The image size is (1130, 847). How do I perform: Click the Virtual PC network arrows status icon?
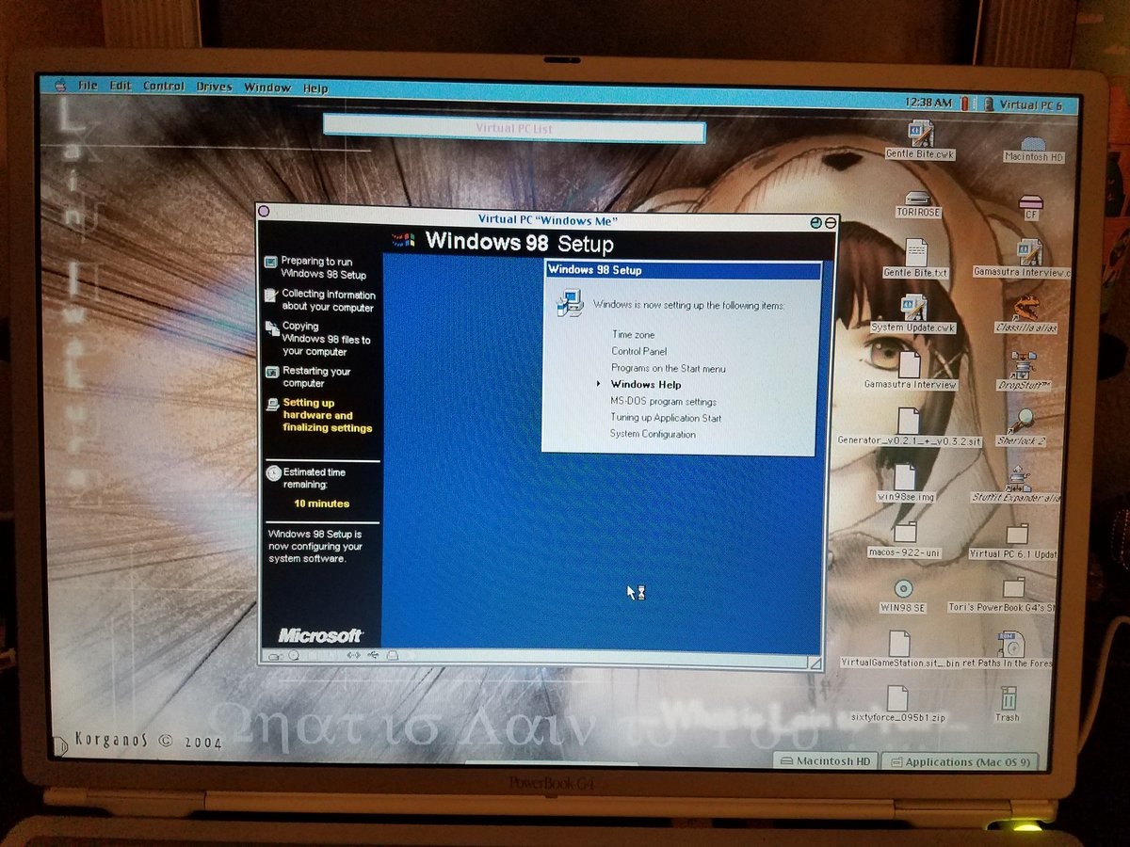coord(353,655)
